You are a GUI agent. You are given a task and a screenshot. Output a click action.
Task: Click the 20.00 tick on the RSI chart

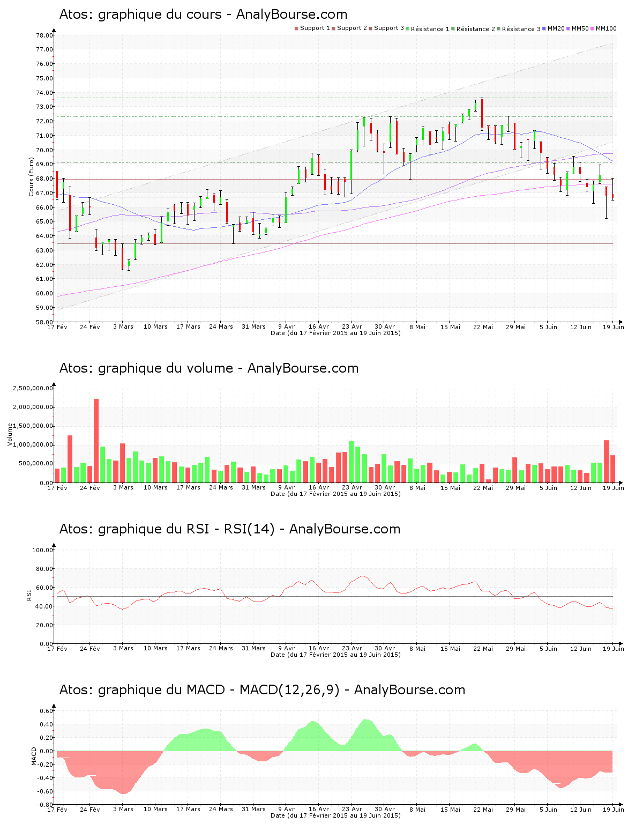click(x=44, y=625)
